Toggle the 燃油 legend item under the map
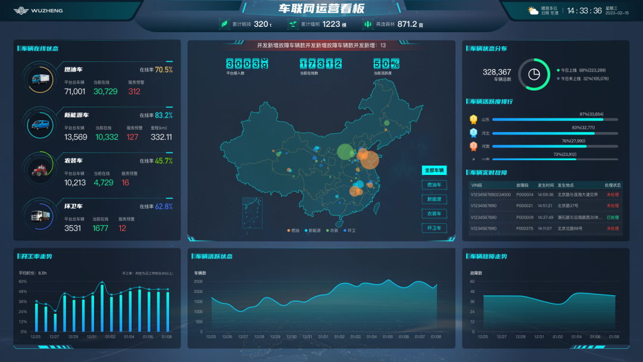 [292, 230]
